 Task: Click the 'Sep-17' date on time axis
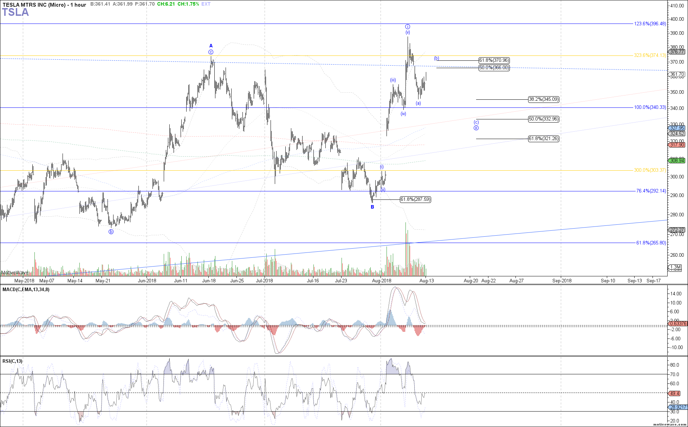click(654, 281)
